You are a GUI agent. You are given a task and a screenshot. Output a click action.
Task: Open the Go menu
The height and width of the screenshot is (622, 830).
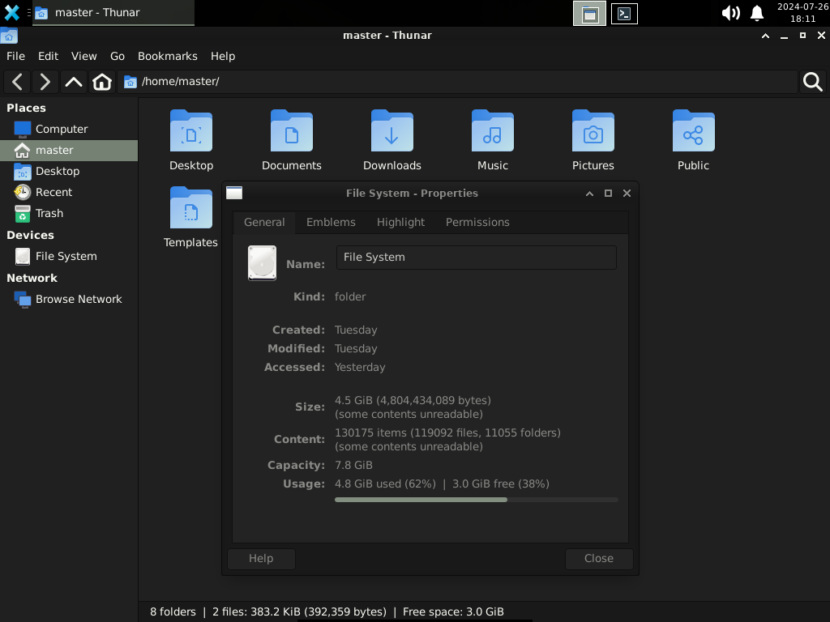(x=117, y=56)
